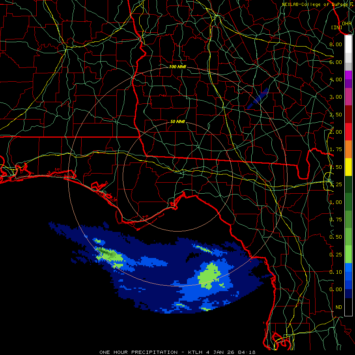The width and height of the screenshot is (355, 355).
Task: Click the yellow legend swatch at 1.50
Action: pos(348,167)
